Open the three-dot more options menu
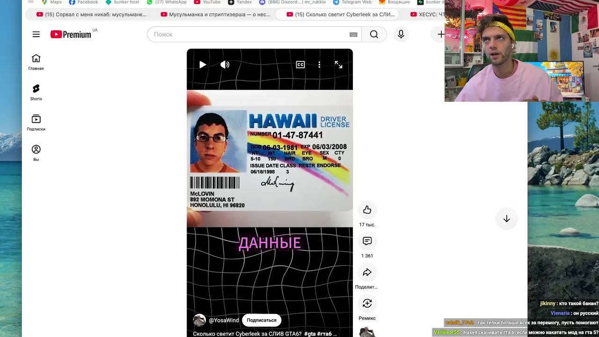This screenshot has height=337, width=599. pyautogui.click(x=319, y=65)
